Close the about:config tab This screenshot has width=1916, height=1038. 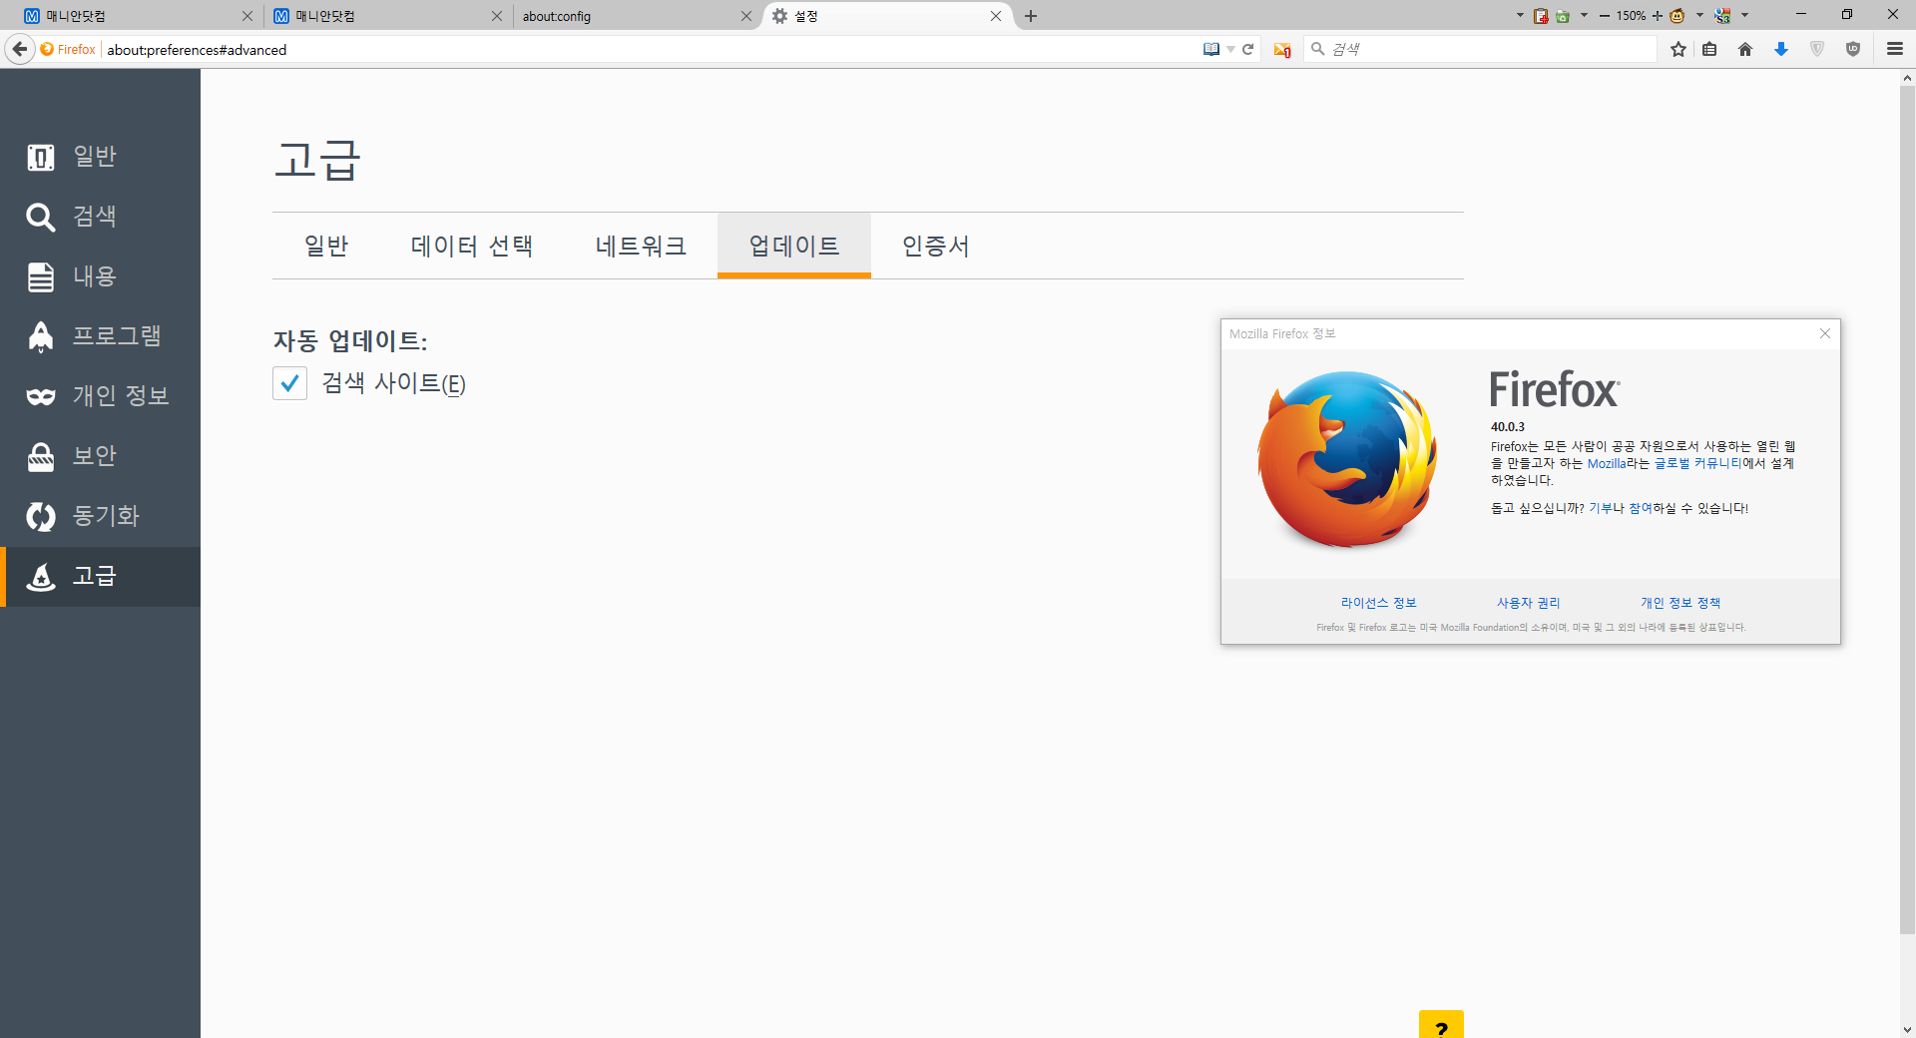(746, 16)
